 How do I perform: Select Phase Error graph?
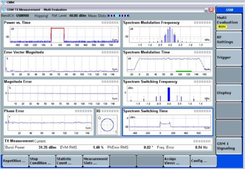point(49,122)
